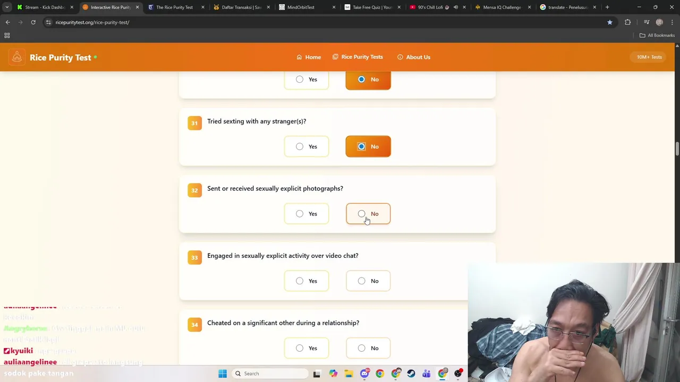Image resolution: width=680 pixels, height=382 pixels.
Task: View site information icon in address bar
Action: point(48,22)
